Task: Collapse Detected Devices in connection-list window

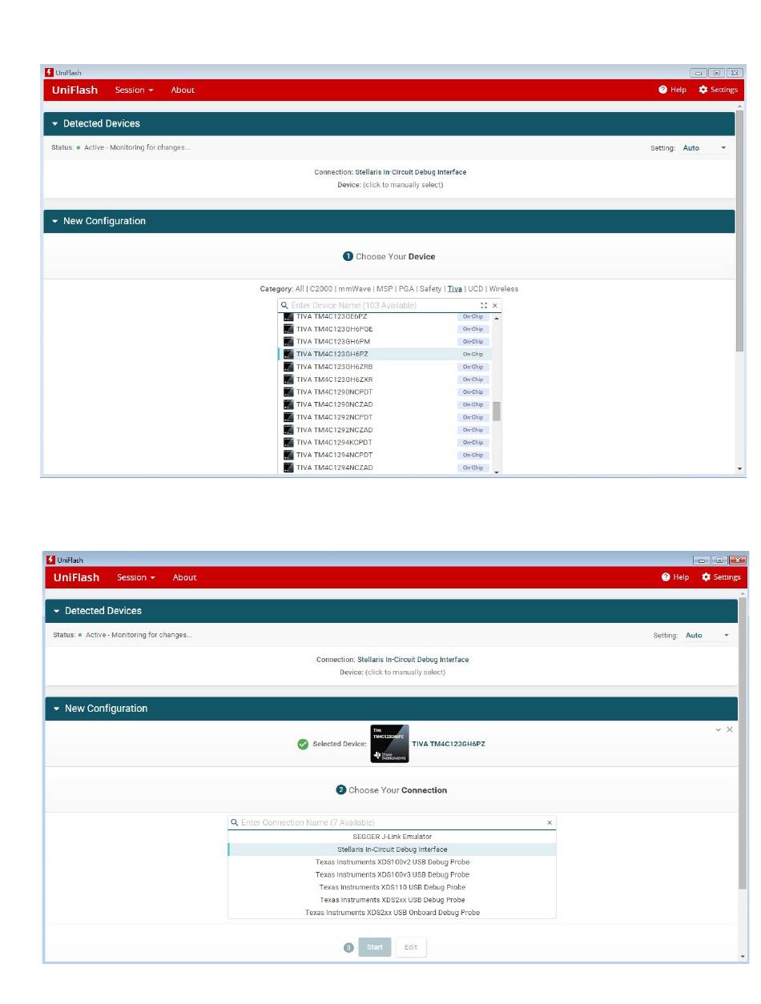Action: pos(57,612)
